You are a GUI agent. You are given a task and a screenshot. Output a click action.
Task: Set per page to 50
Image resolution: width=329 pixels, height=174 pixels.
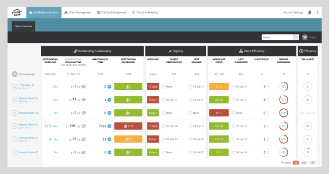coord(296,163)
